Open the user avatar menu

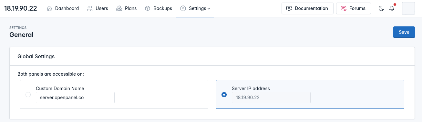coord(408,8)
